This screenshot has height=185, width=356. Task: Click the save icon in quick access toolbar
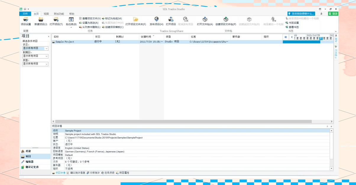pyautogui.click(x=25, y=9)
